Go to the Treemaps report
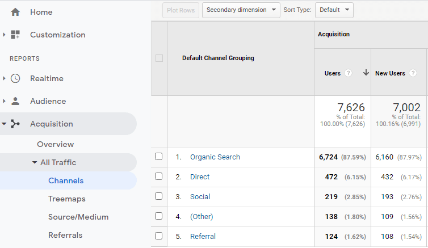 tap(67, 199)
